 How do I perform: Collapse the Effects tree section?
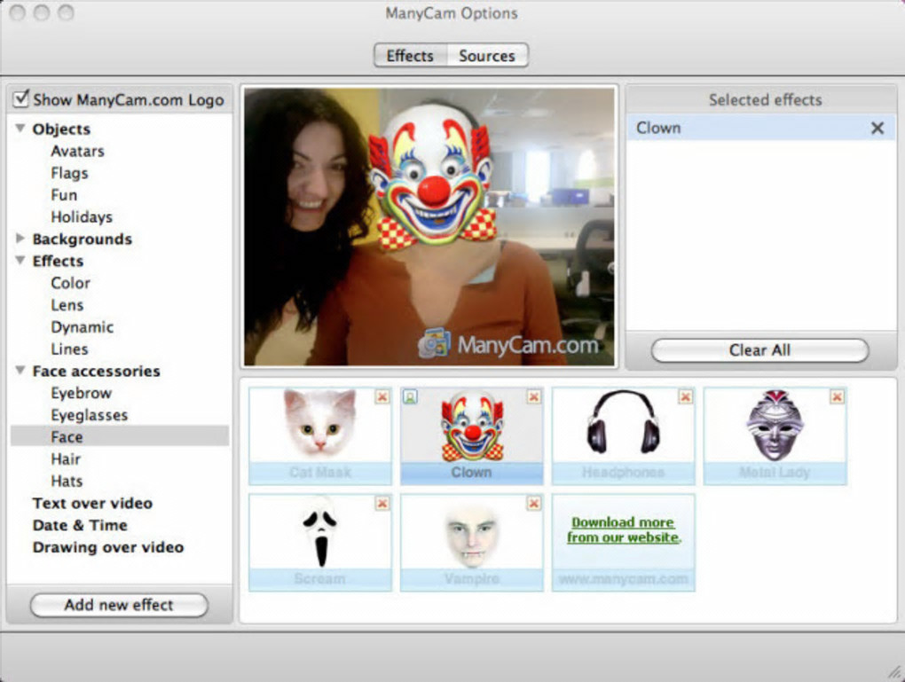click(x=20, y=260)
